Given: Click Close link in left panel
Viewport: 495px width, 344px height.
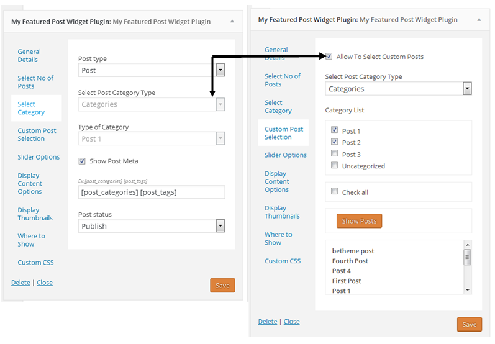Looking at the screenshot, I should pyautogui.click(x=45, y=283).
